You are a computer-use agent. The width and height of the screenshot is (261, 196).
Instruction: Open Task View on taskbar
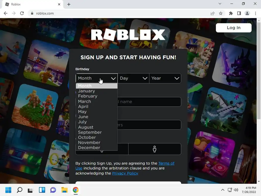pyautogui.click(x=30, y=190)
